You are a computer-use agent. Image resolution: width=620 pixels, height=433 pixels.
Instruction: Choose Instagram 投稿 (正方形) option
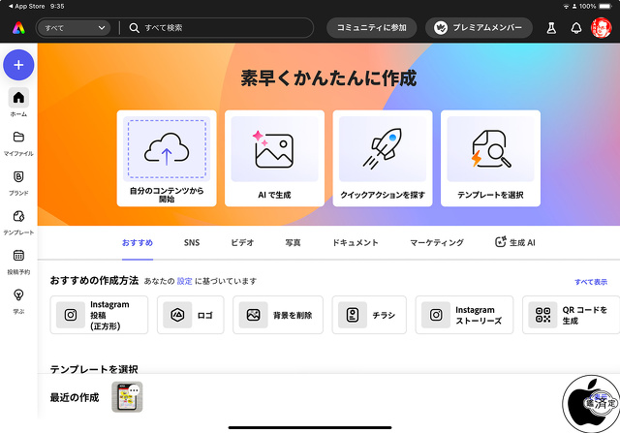[x=99, y=315]
